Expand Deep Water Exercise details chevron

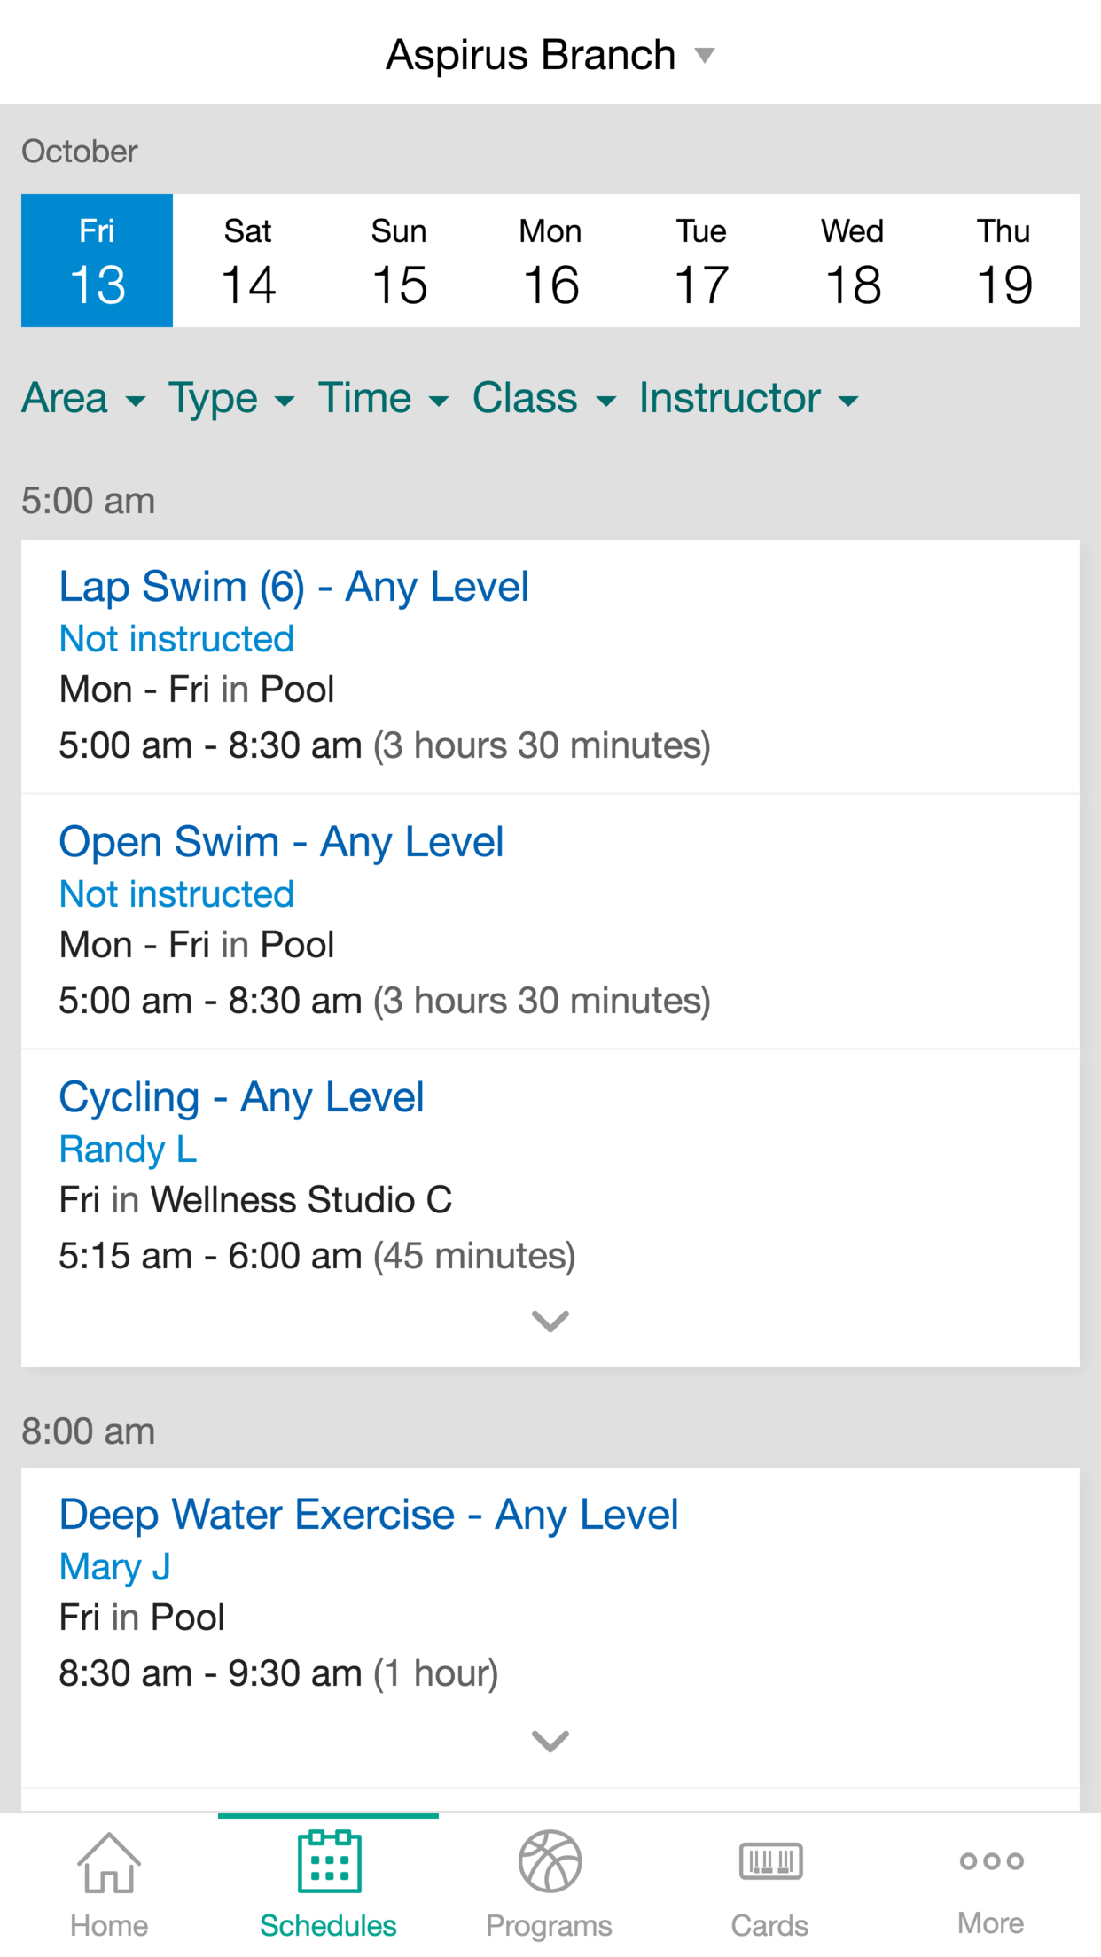click(550, 1741)
